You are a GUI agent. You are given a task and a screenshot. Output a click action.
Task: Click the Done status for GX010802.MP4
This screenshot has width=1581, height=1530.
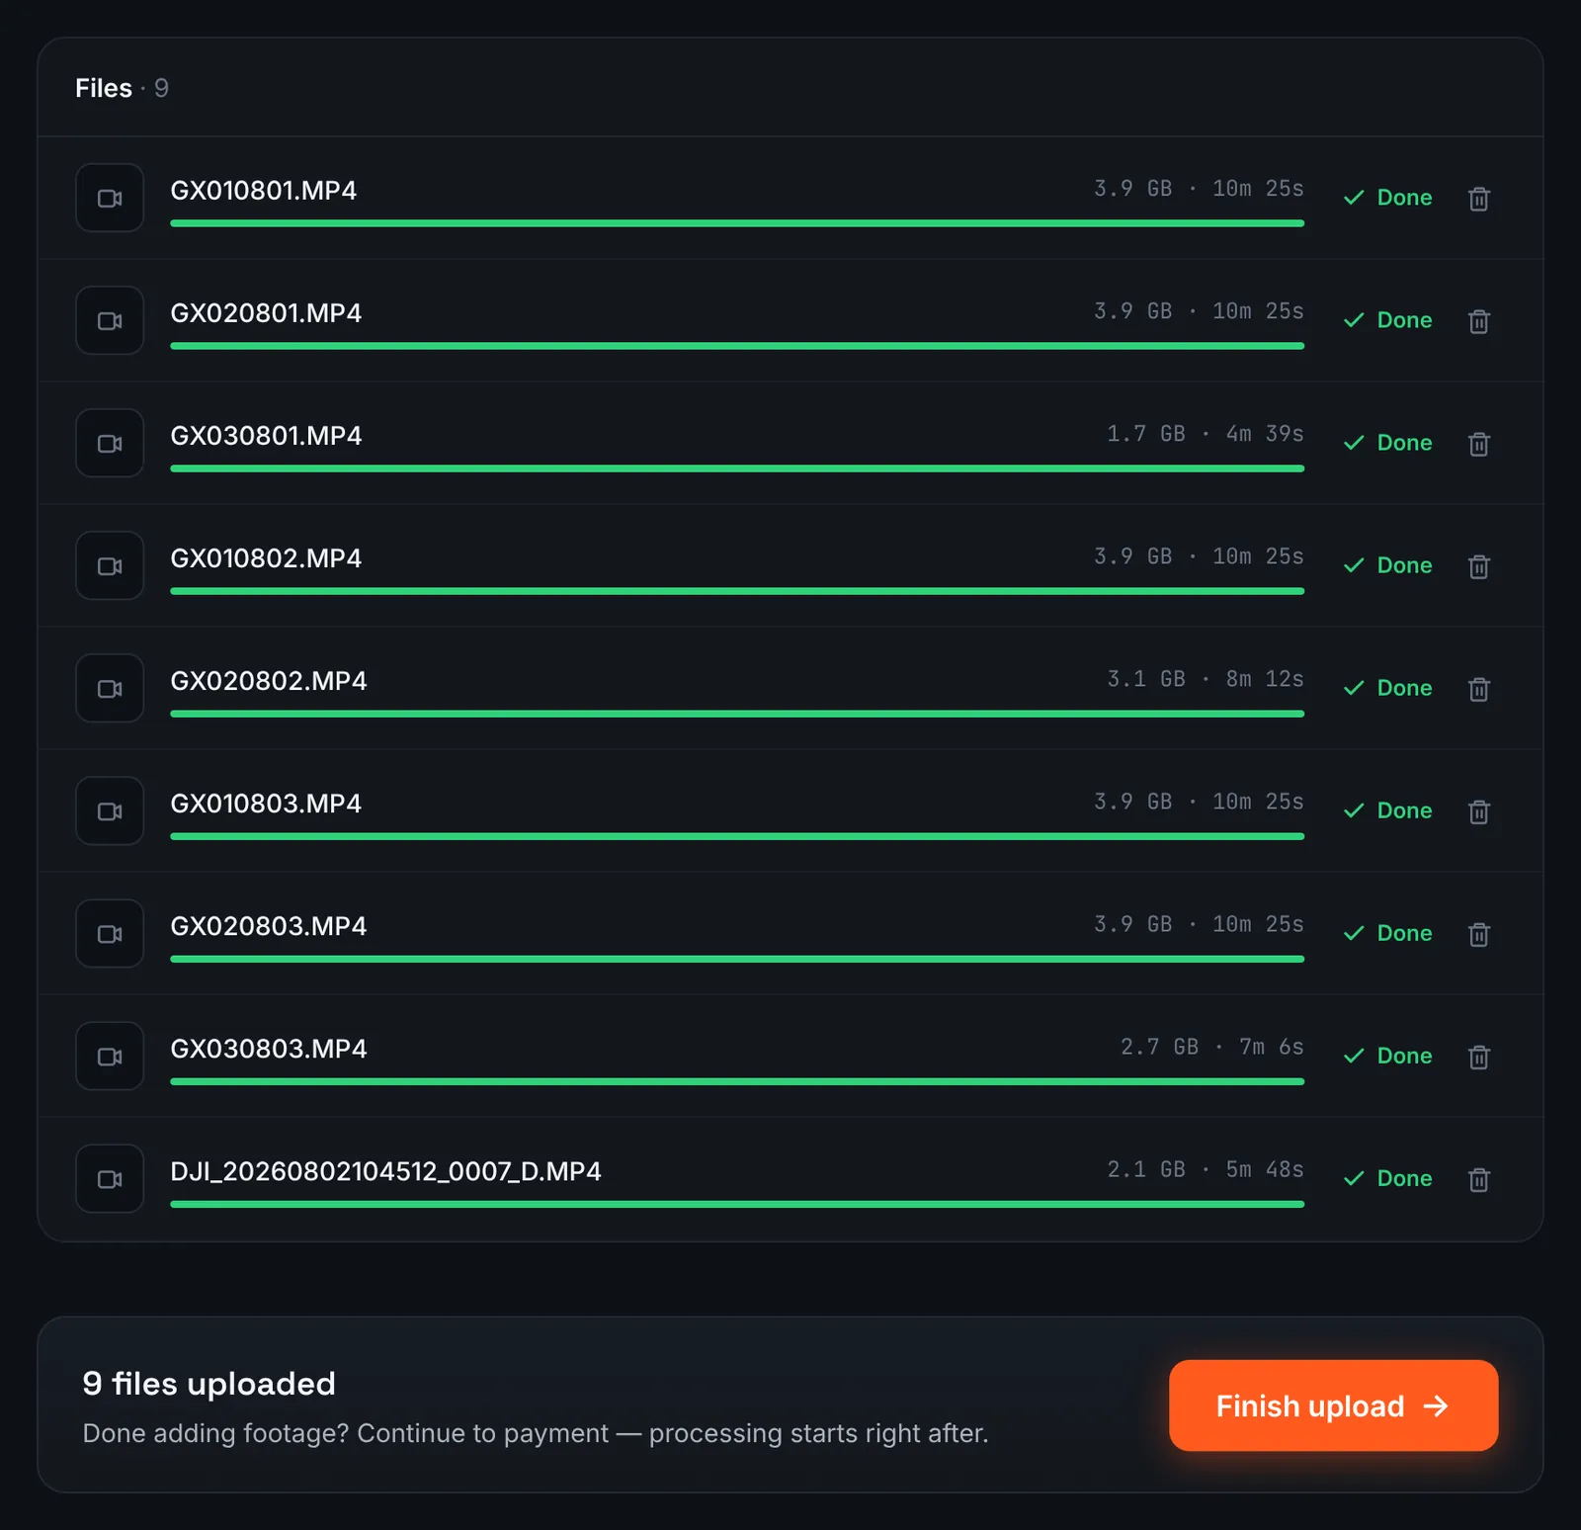pos(1387,565)
